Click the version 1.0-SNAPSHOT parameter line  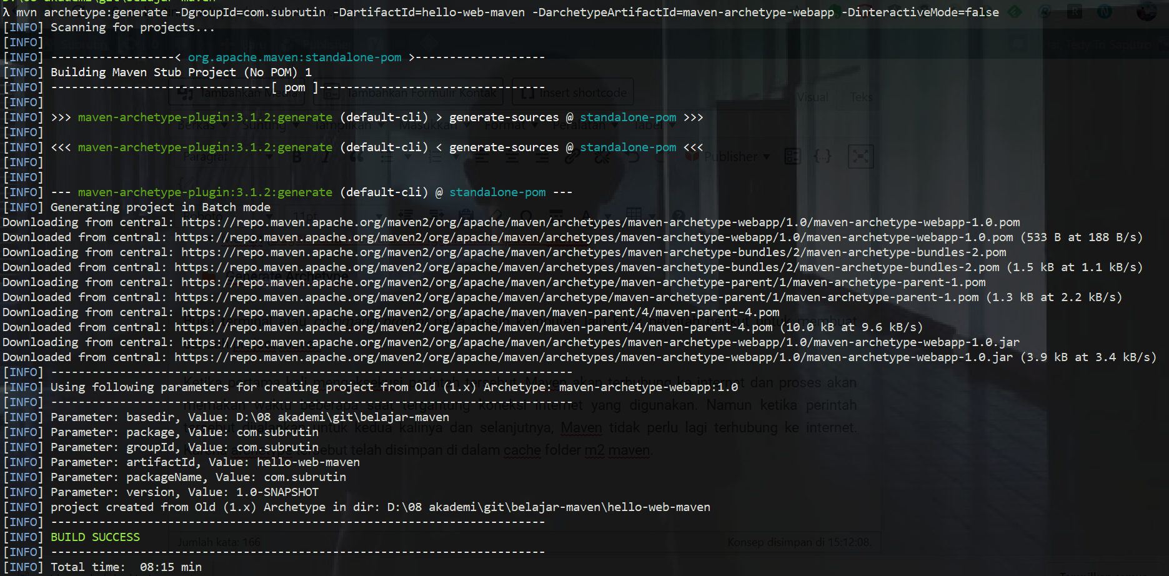point(184,492)
